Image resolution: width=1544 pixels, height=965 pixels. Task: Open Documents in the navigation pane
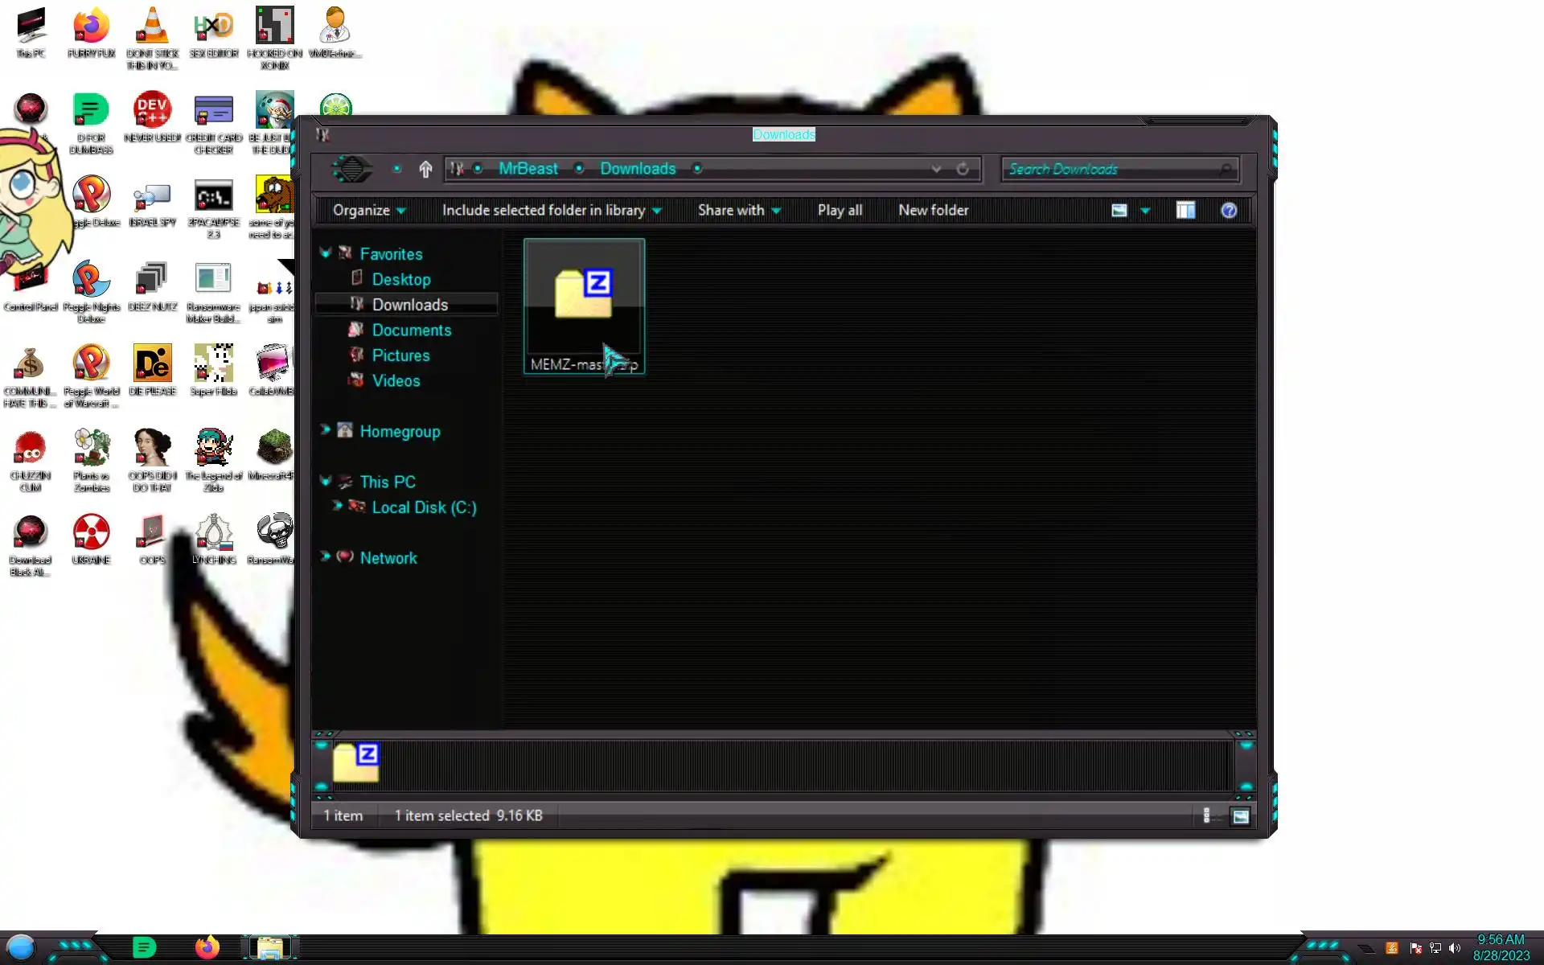point(411,331)
